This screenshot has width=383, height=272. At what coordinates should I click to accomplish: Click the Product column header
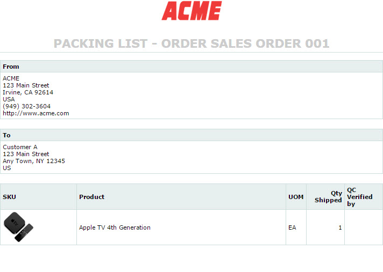(181, 197)
